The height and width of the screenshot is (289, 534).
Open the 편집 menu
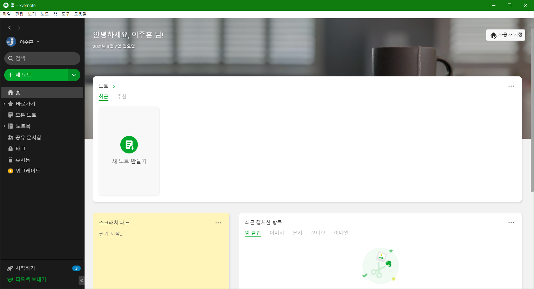(x=19, y=14)
